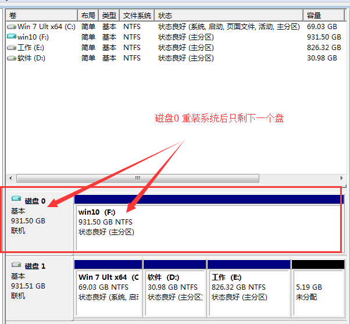Image resolution: width=350 pixels, height=324 pixels.
Task: Click the 磁盘 0 disk icon
Action: (x=16, y=198)
